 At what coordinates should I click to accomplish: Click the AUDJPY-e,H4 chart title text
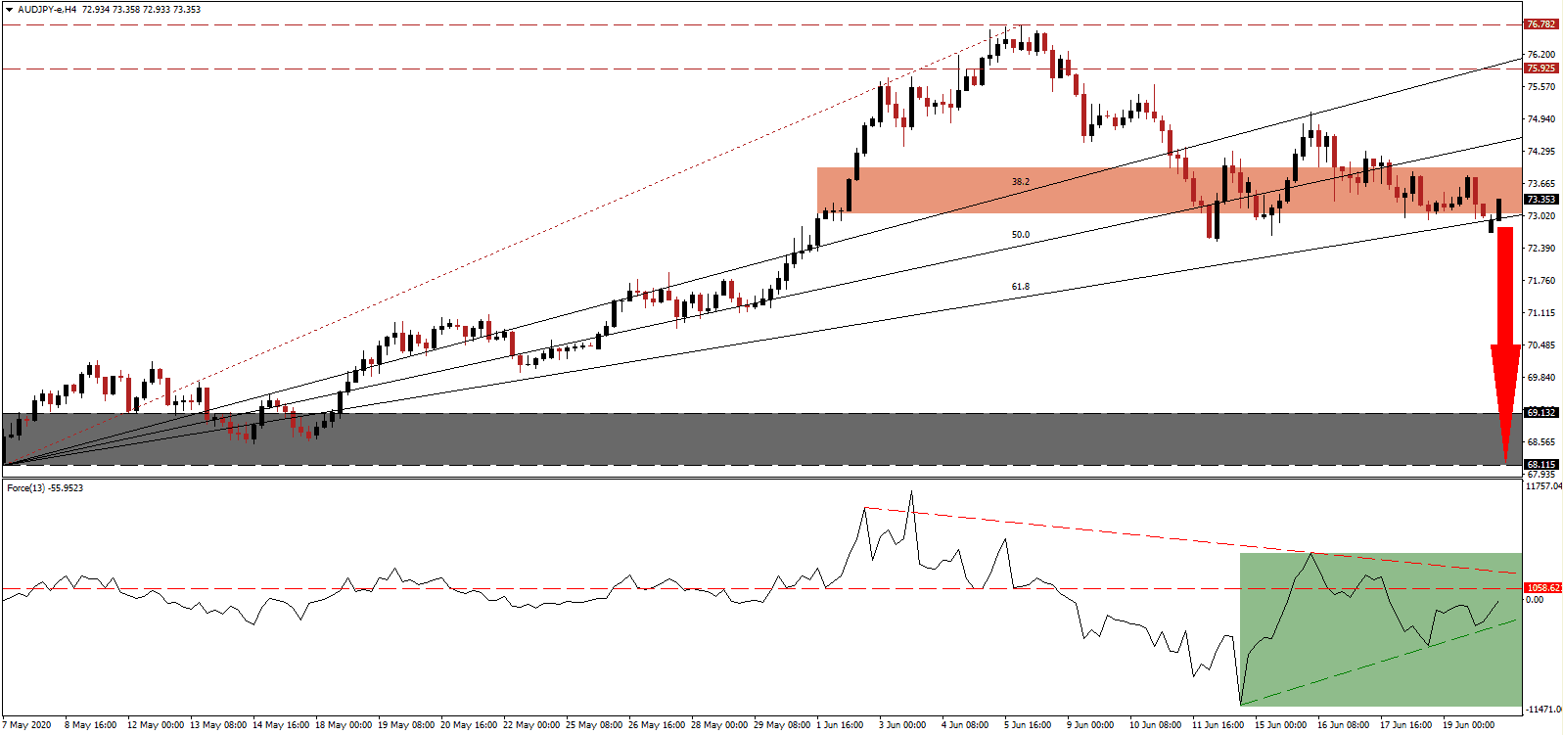tap(47, 9)
